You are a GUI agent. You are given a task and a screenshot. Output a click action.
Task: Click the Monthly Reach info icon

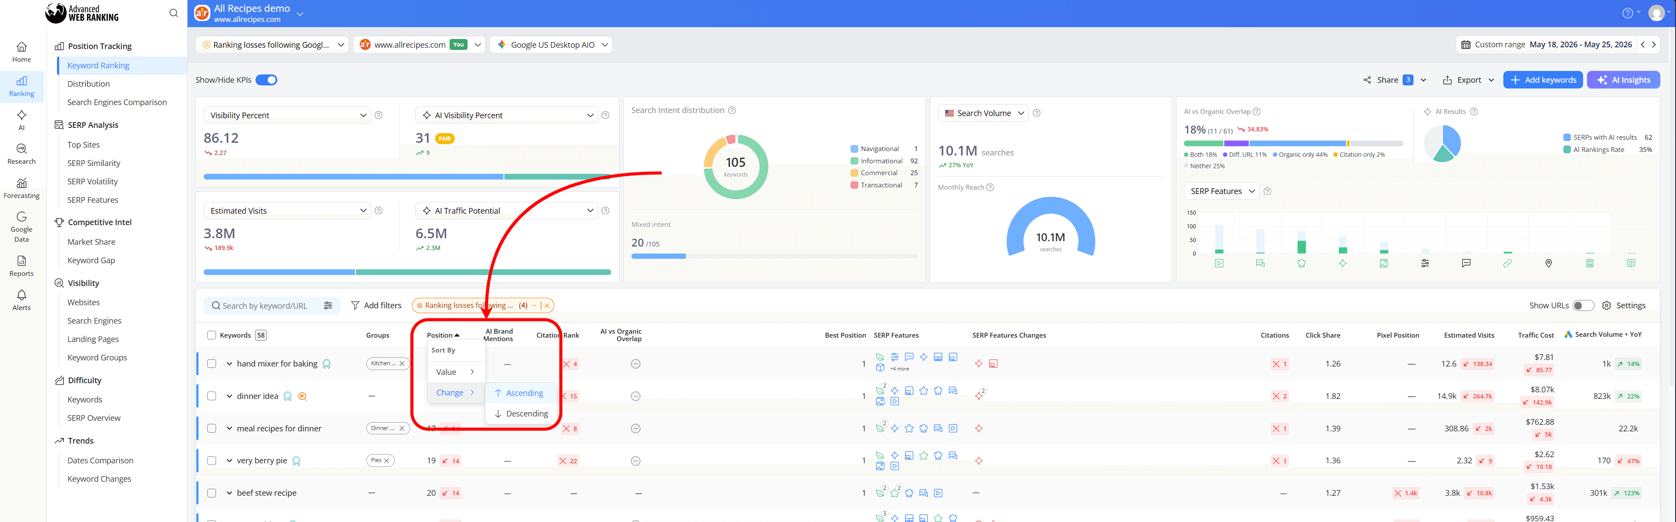990,187
